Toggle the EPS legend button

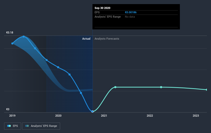[x=13, y=126]
